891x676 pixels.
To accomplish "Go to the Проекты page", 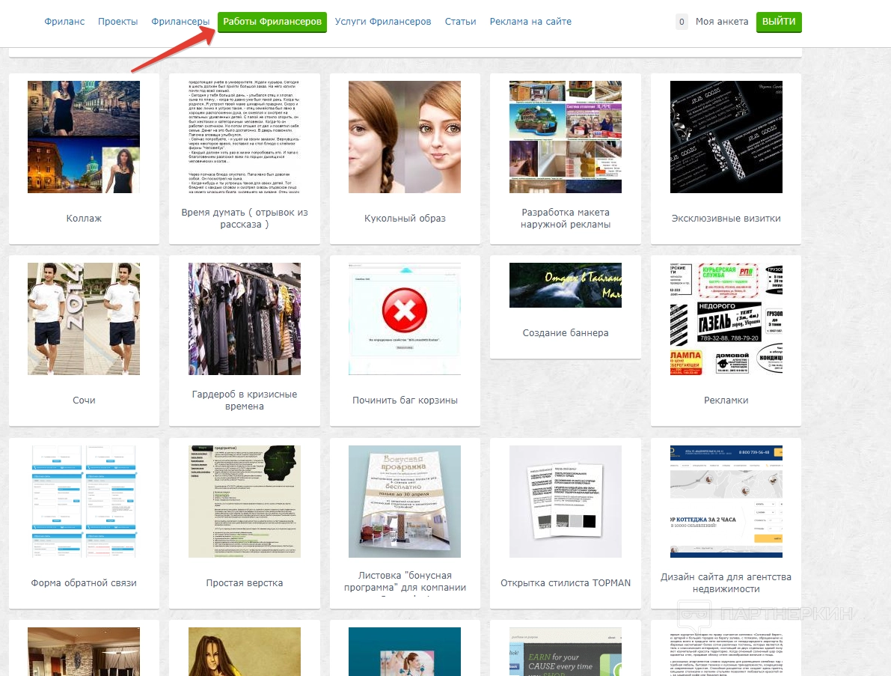I will 117,22.
